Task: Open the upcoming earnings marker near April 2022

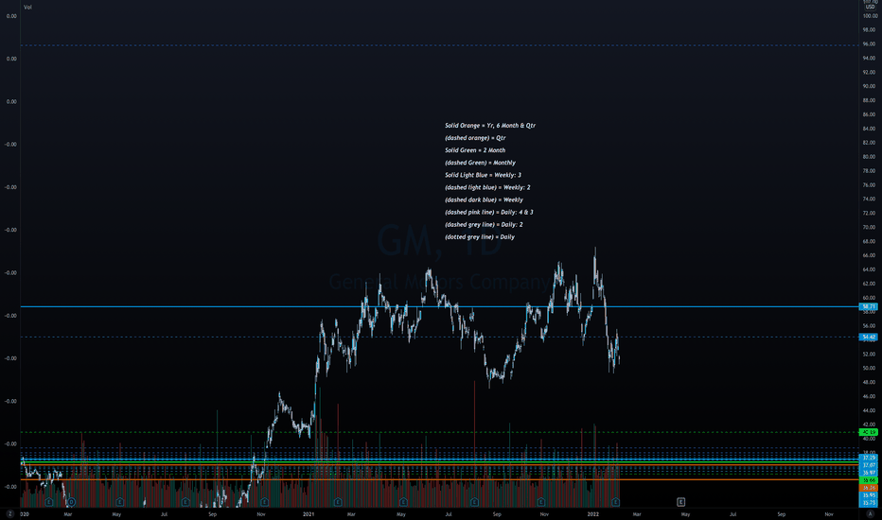Action: click(x=680, y=501)
